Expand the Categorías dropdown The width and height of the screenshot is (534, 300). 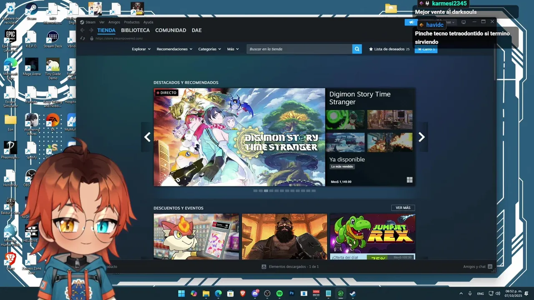[209, 49]
